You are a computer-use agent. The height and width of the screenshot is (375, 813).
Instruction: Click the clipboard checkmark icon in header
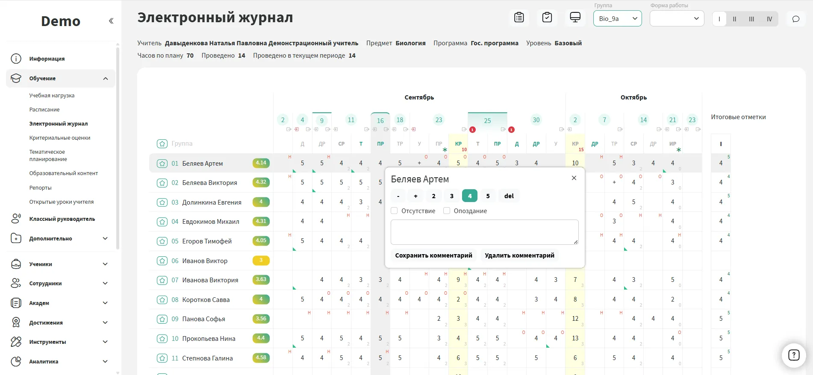(x=547, y=18)
